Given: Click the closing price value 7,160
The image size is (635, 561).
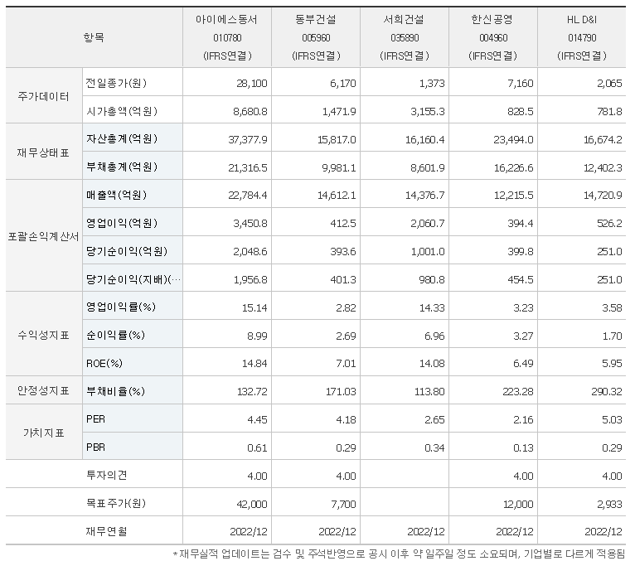Looking at the screenshot, I should tap(520, 84).
